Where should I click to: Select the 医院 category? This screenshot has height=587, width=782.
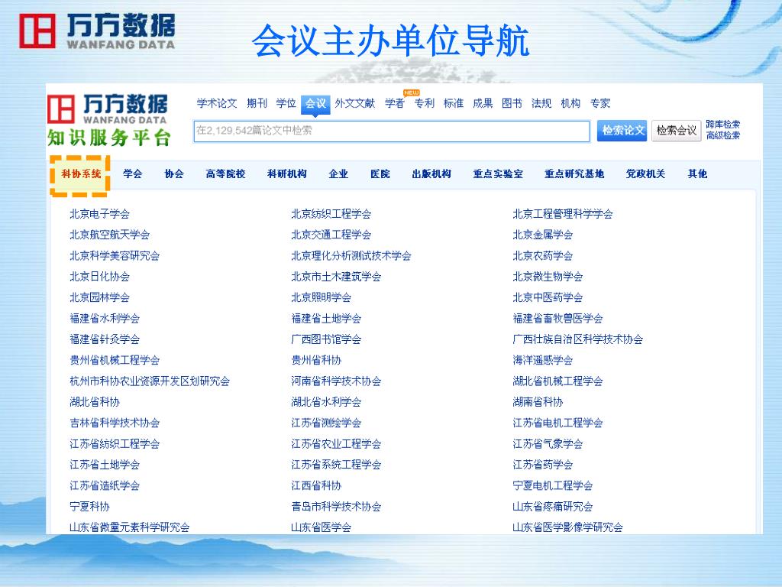tap(380, 174)
